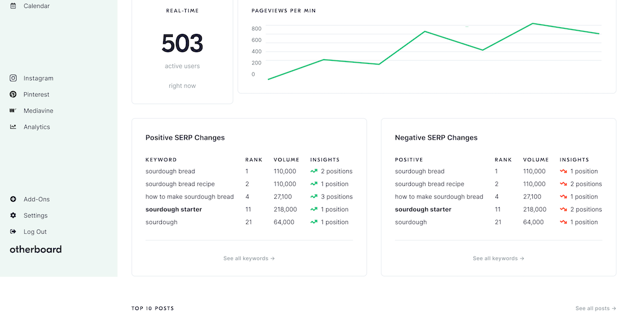Select 'how to make sourdough bread' in Negative table
Screen dimensions: 630x315
[x=439, y=197]
